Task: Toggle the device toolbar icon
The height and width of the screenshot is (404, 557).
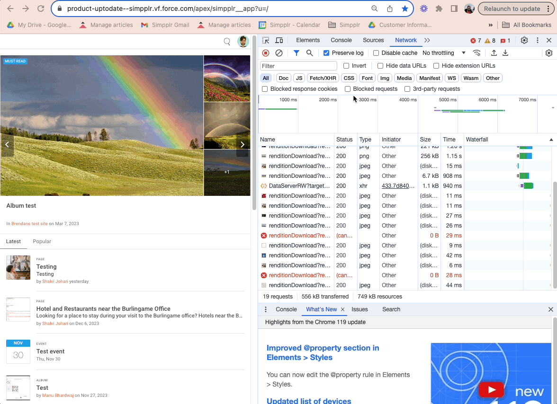Action: tap(279, 41)
